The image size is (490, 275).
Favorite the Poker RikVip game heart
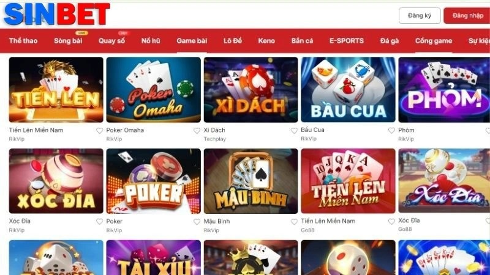coord(197,222)
